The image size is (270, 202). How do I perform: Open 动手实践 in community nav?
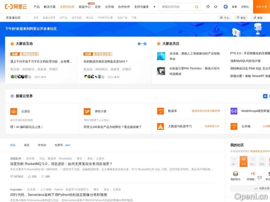click(76, 18)
